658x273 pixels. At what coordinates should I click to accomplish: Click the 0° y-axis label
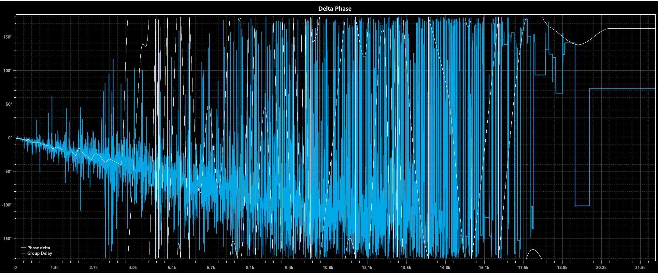click(x=10, y=138)
